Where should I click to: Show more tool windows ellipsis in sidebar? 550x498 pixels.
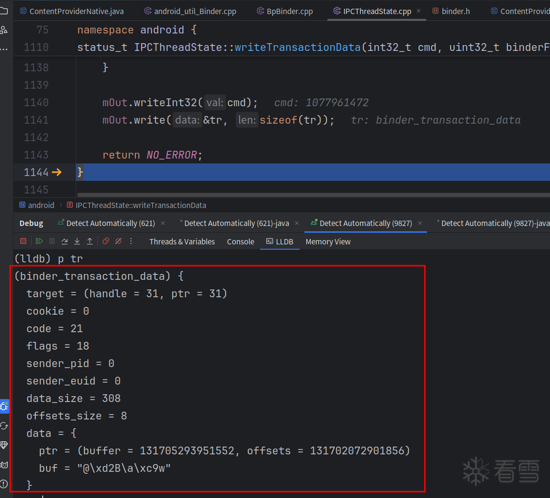[4, 49]
